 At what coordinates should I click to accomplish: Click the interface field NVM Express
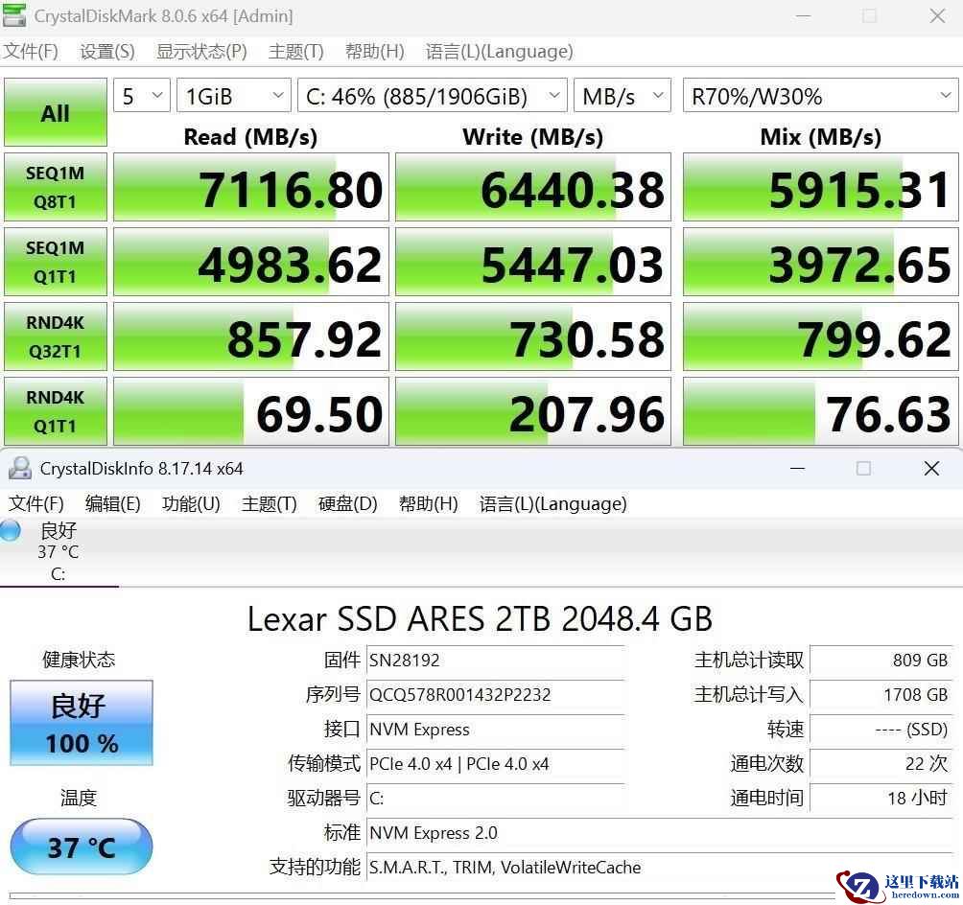pyautogui.click(x=495, y=729)
